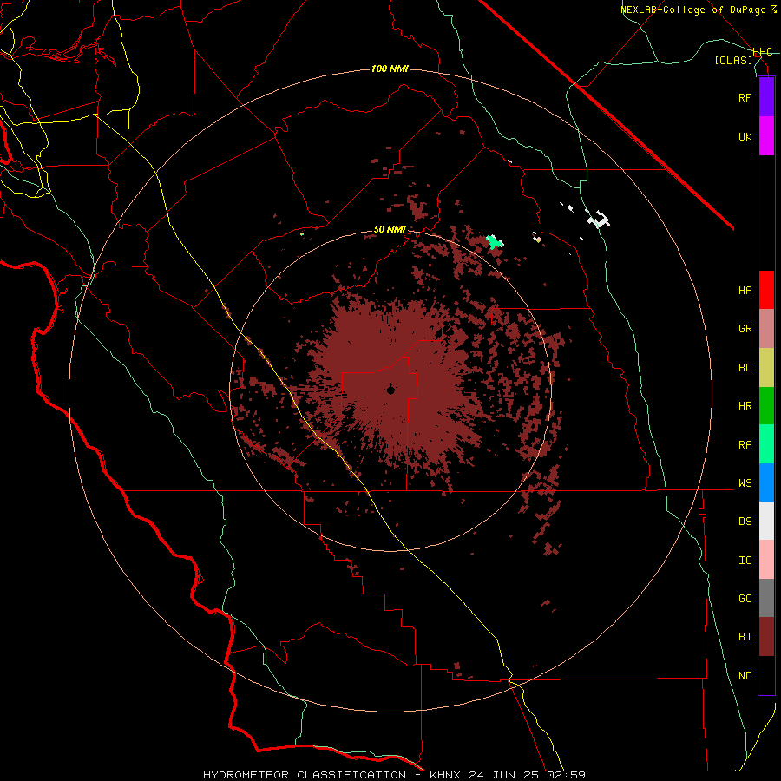This screenshot has height=781, width=781.
Task: Click the 100 NMI range ring label
Action: (390, 69)
